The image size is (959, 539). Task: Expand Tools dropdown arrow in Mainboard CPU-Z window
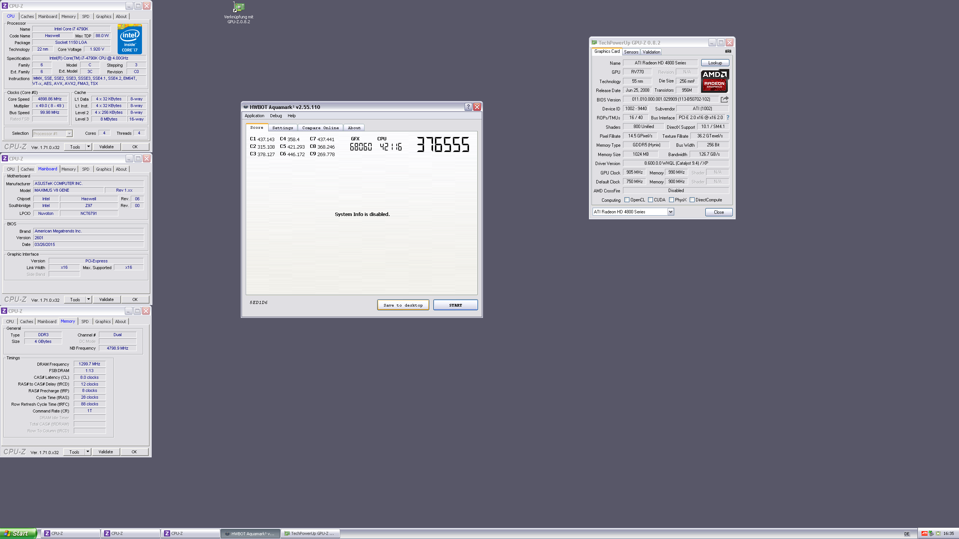88,299
